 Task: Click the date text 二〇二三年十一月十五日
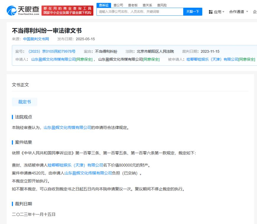coord(34,214)
